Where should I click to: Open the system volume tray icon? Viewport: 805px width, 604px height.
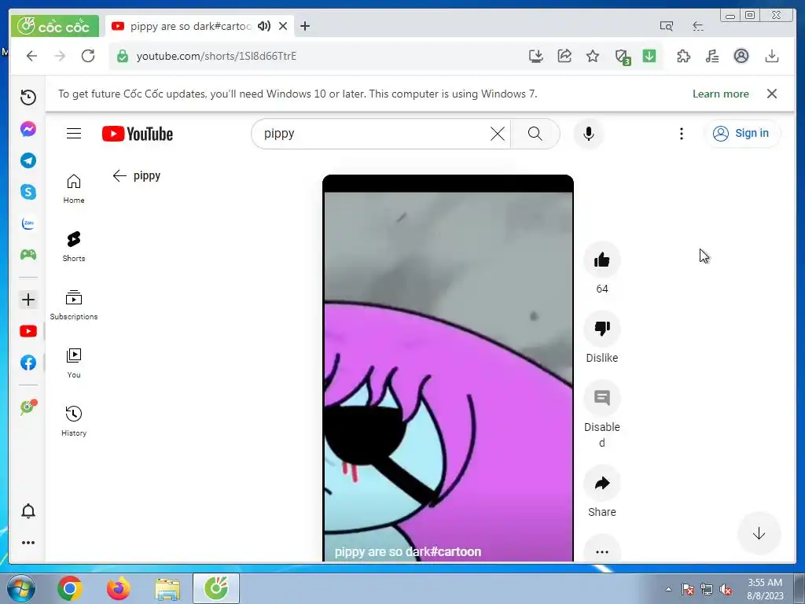[x=726, y=590]
